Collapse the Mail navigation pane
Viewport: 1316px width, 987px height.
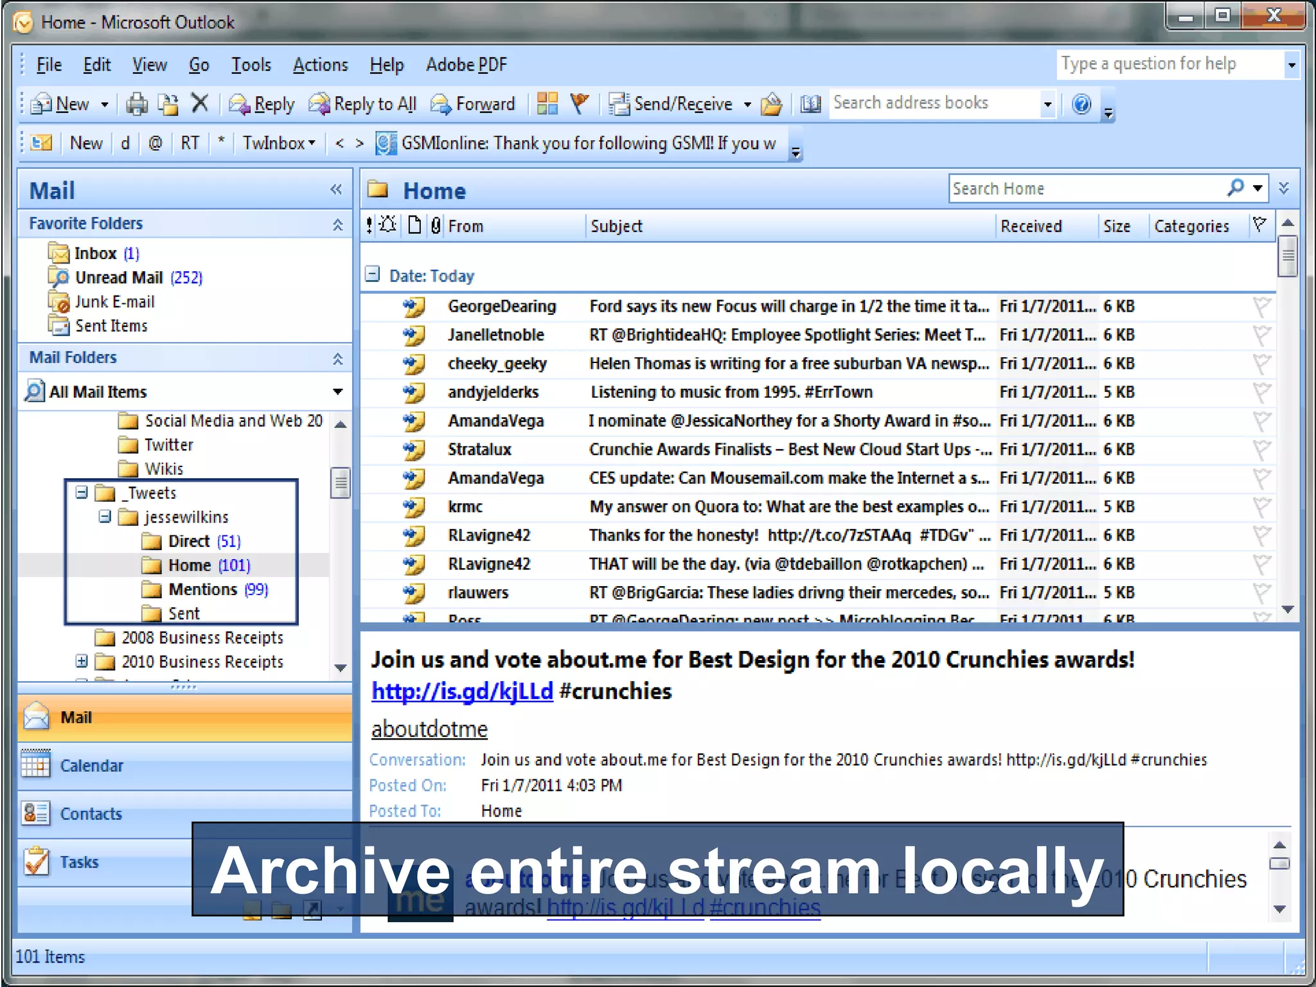[336, 189]
